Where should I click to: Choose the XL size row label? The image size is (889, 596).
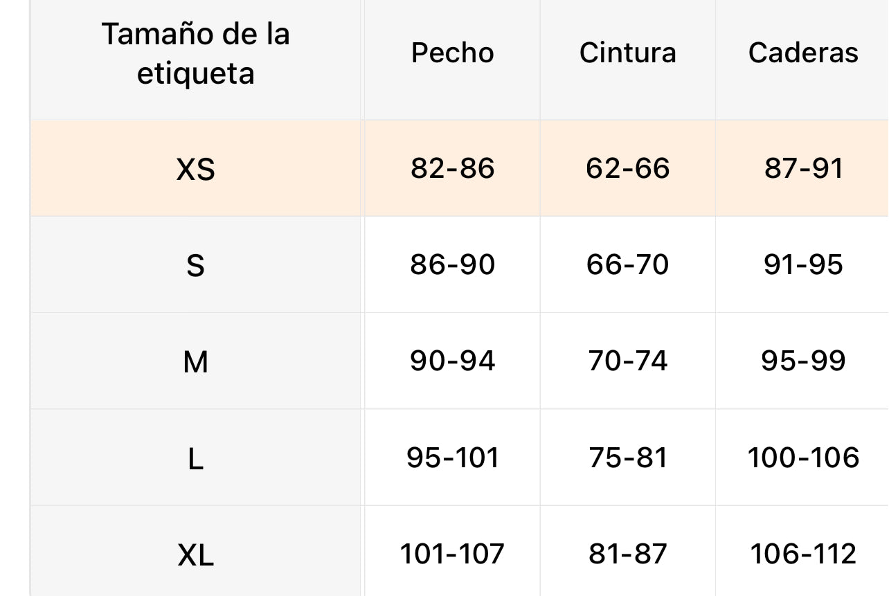pyautogui.click(x=196, y=554)
